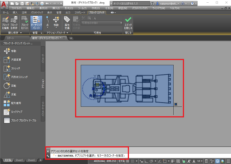Click the binoculars search icon

tap(152, 3)
